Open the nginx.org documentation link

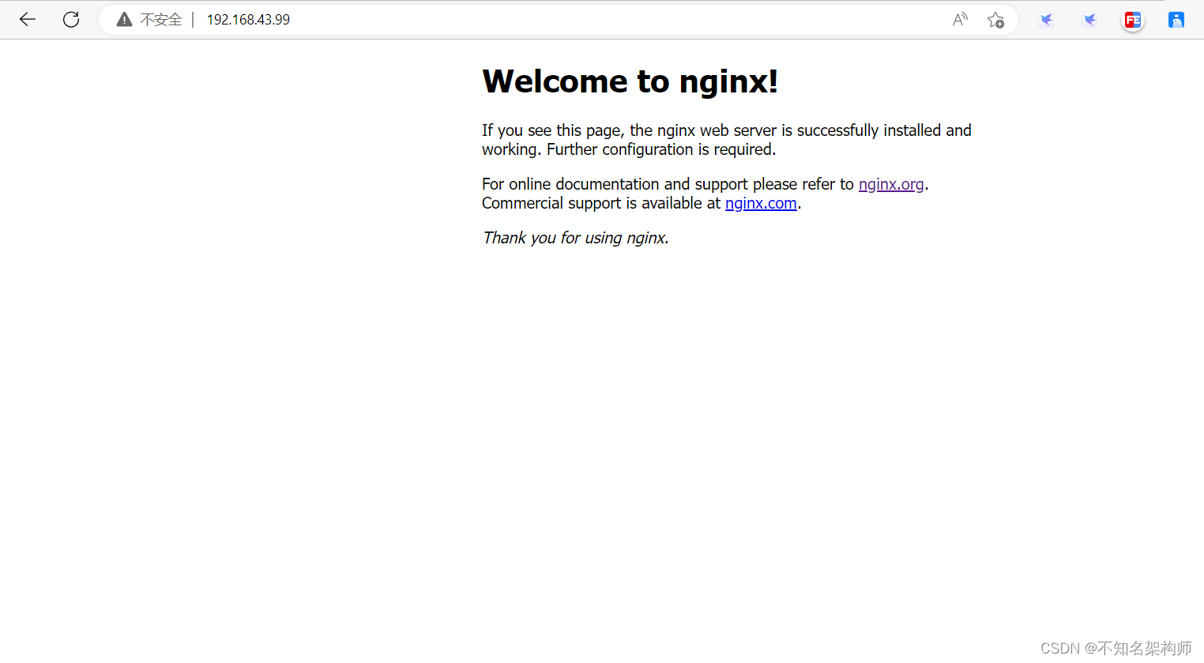pyautogui.click(x=891, y=184)
